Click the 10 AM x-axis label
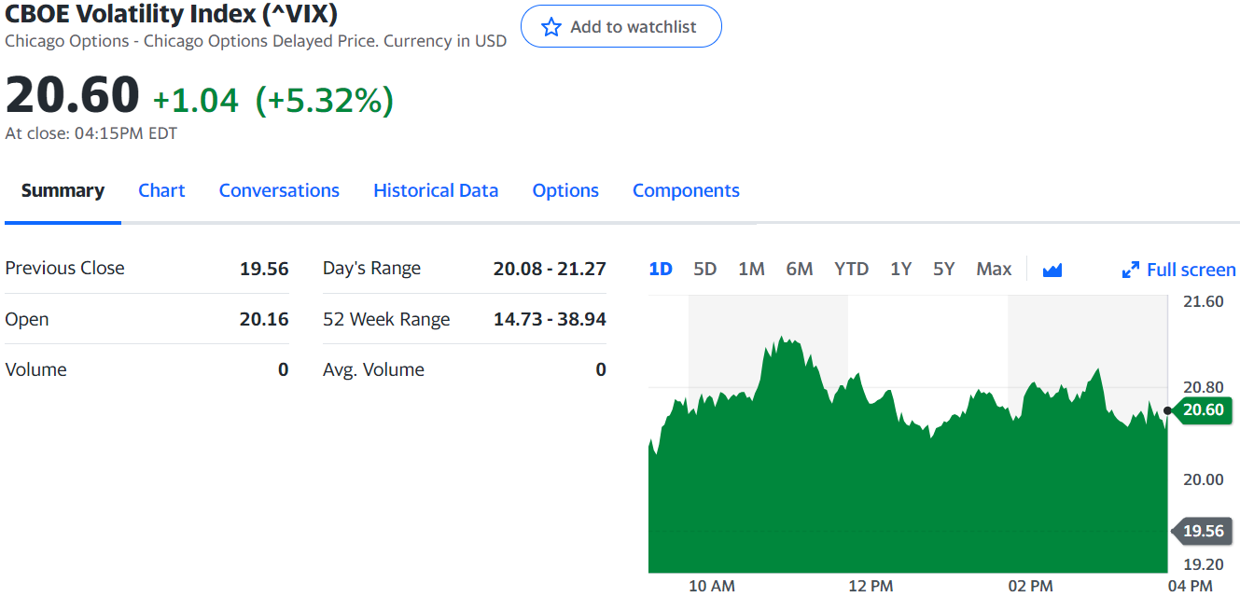This screenshot has width=1240, height=597. (x=712, y=586)
